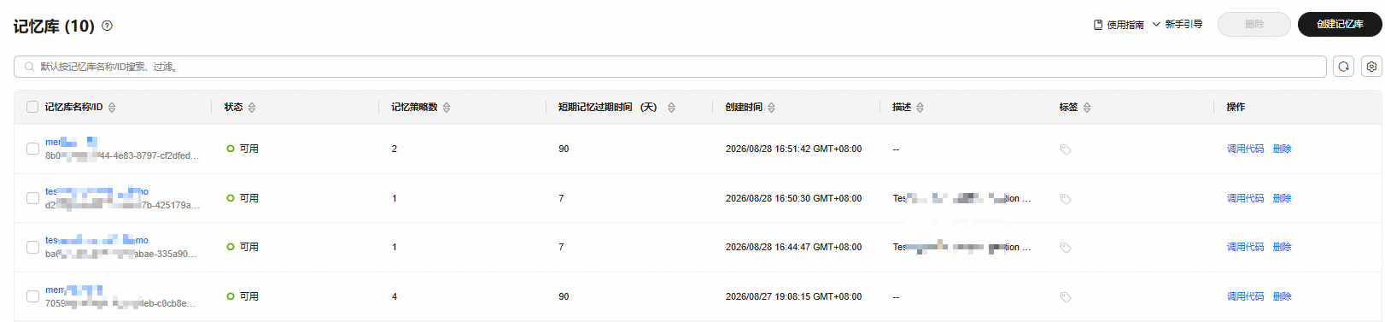Click 删除 in the 19:08:15 row

[1282, 296]
